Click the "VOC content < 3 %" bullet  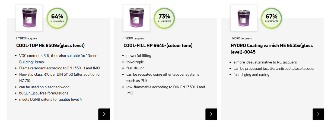point(58,59)
